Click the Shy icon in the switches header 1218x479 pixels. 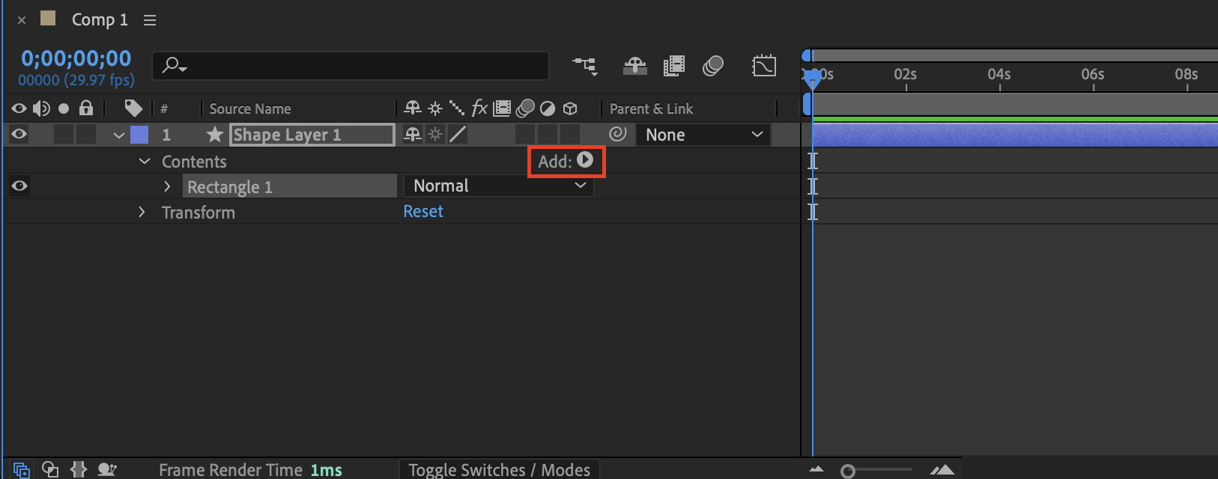(413, 109)
